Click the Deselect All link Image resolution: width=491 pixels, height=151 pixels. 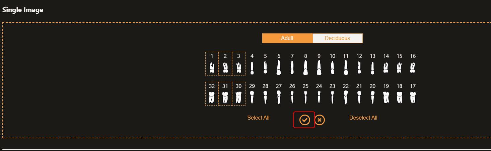pos(363,118)
